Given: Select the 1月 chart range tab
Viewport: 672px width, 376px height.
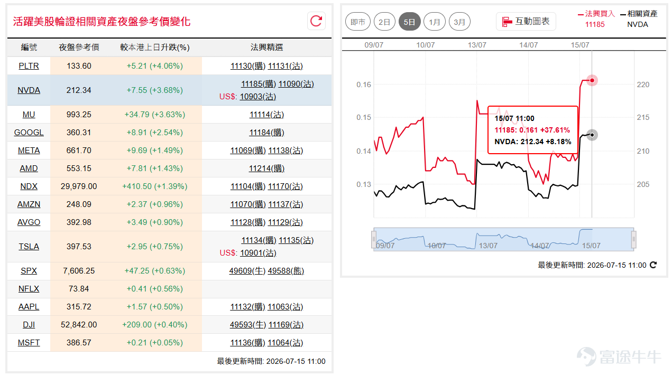Looking at the screenshot, I should point(435,22).
